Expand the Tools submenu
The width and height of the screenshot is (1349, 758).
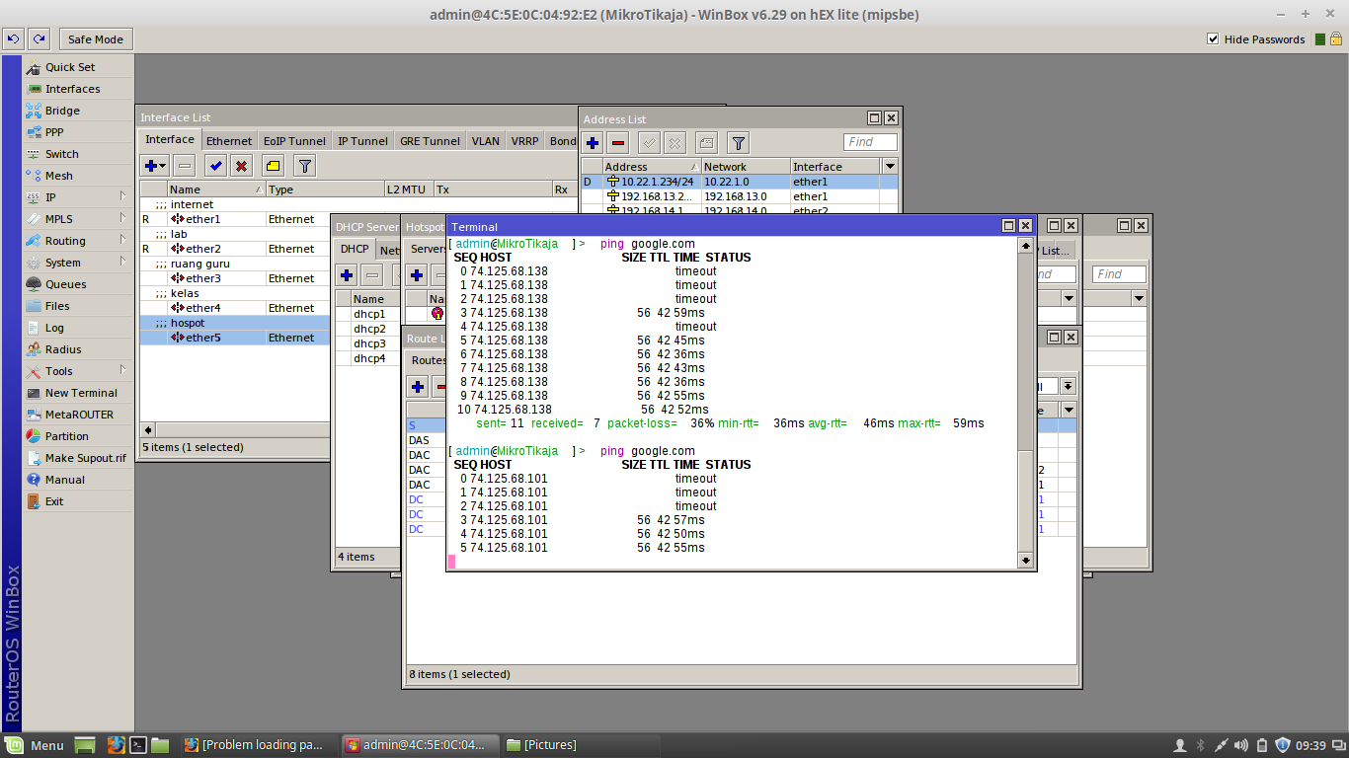coord(77,371)
